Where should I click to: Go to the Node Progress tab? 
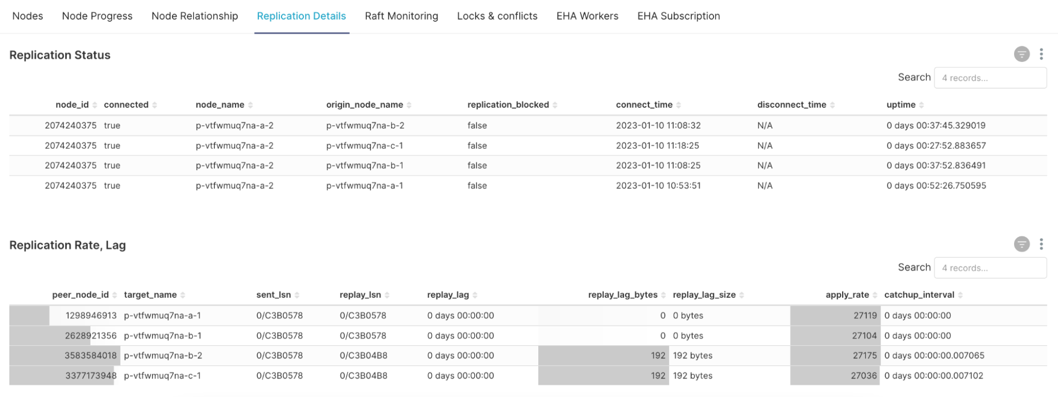click(97, 16)
